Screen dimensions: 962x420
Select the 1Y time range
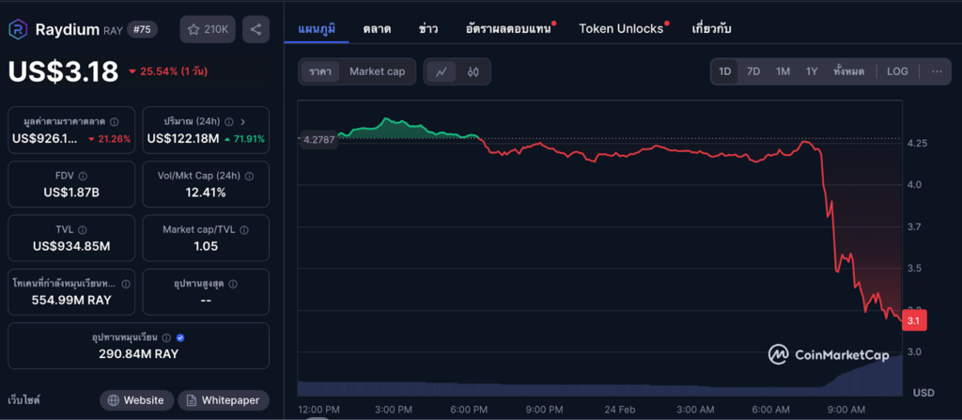[812, 71]
